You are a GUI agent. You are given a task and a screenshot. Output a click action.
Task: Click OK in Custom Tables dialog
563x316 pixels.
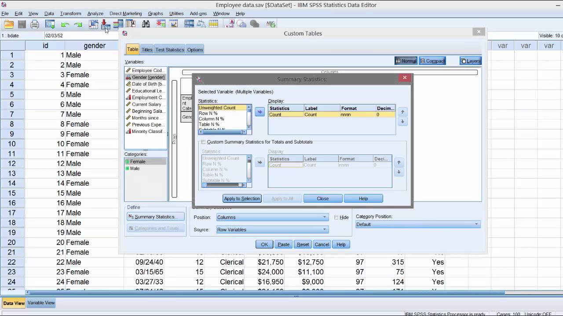tap(264, 244)
